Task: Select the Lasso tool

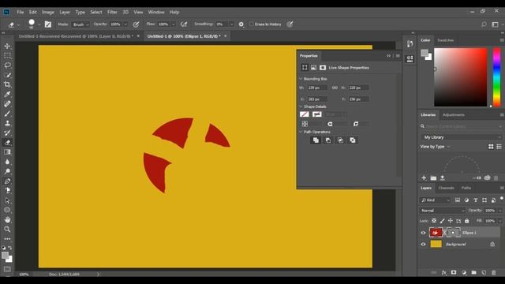Action: click(7, 65)
